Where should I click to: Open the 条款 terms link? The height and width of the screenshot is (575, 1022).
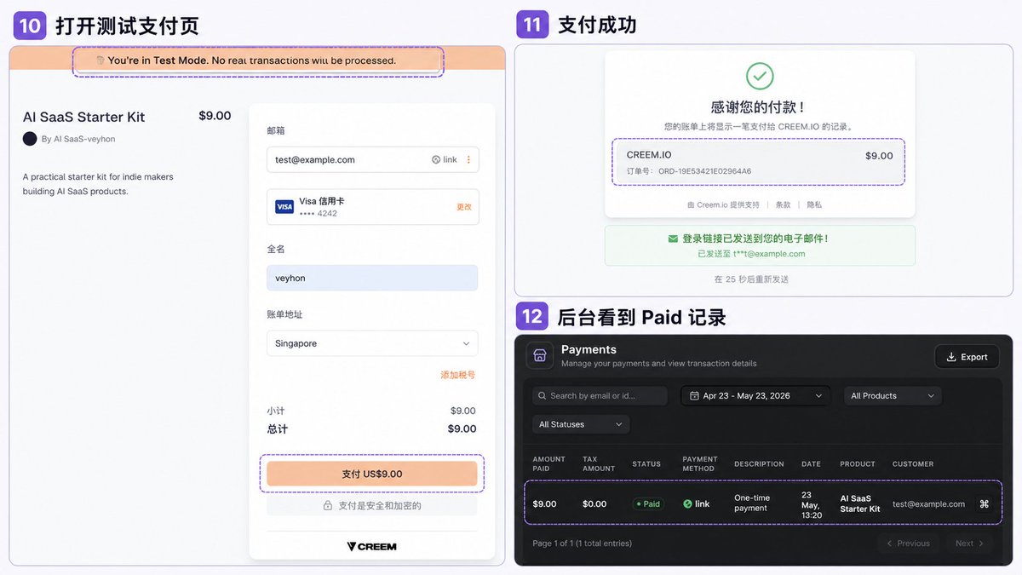coord(783,204)
